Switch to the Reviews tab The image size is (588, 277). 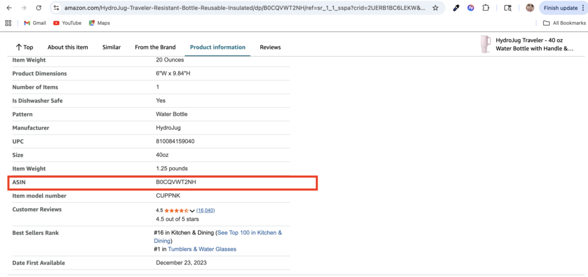270,47
